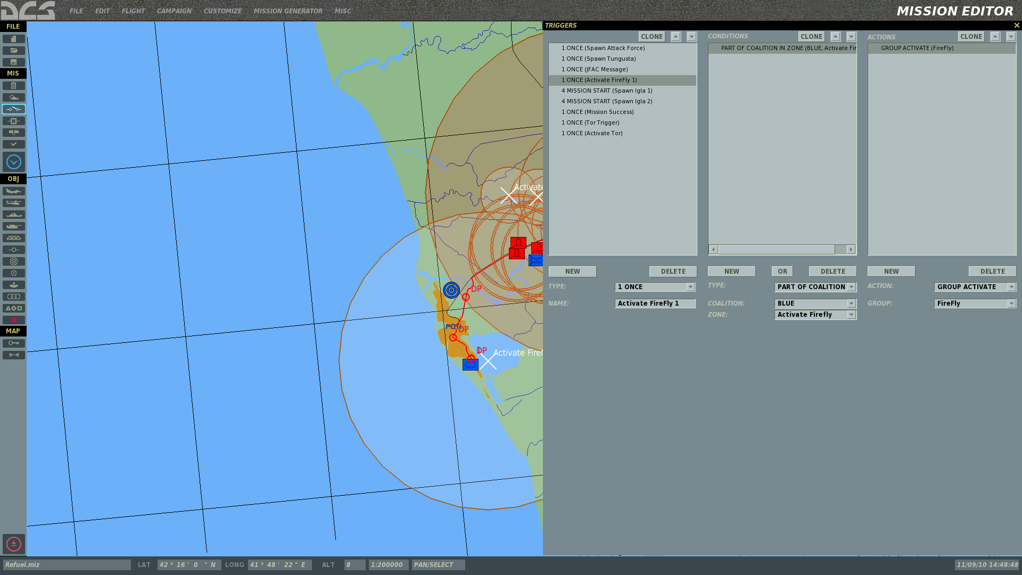Select the distance ruler measuring tool
Screen dimensions: 1022x575
(x=14, y=355)
